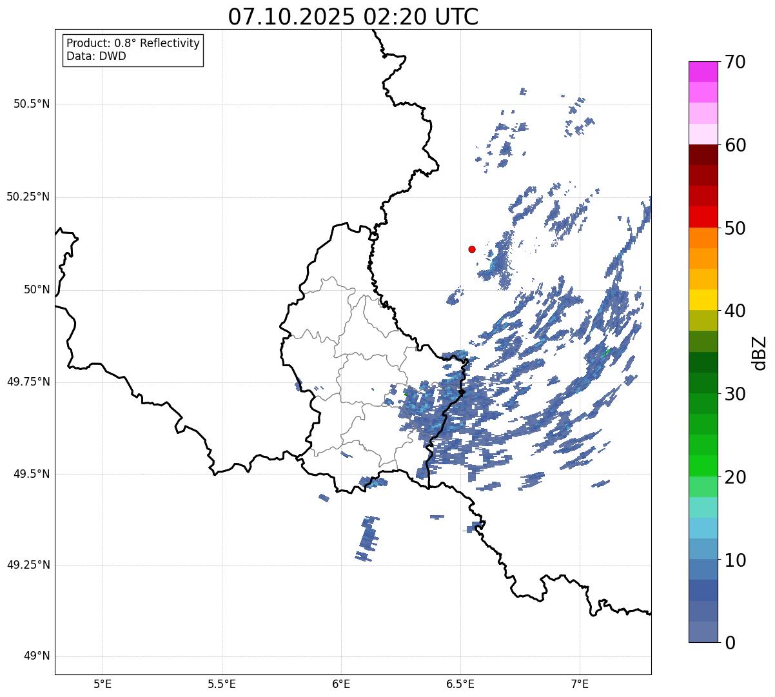Click the colorbar 60 tick label

point(735,145)
